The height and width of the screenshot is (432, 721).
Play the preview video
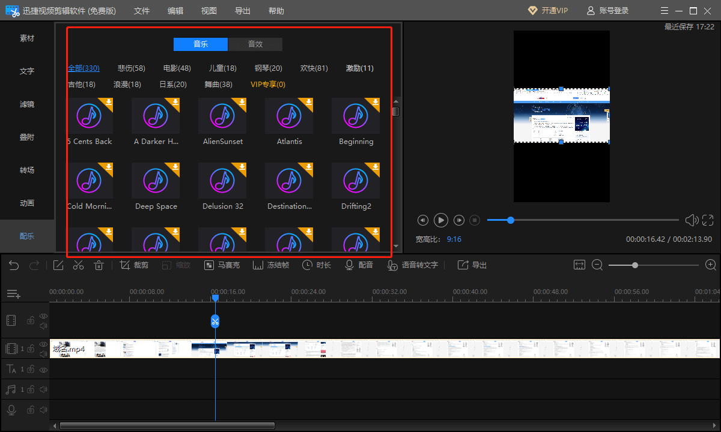(441, 220)
